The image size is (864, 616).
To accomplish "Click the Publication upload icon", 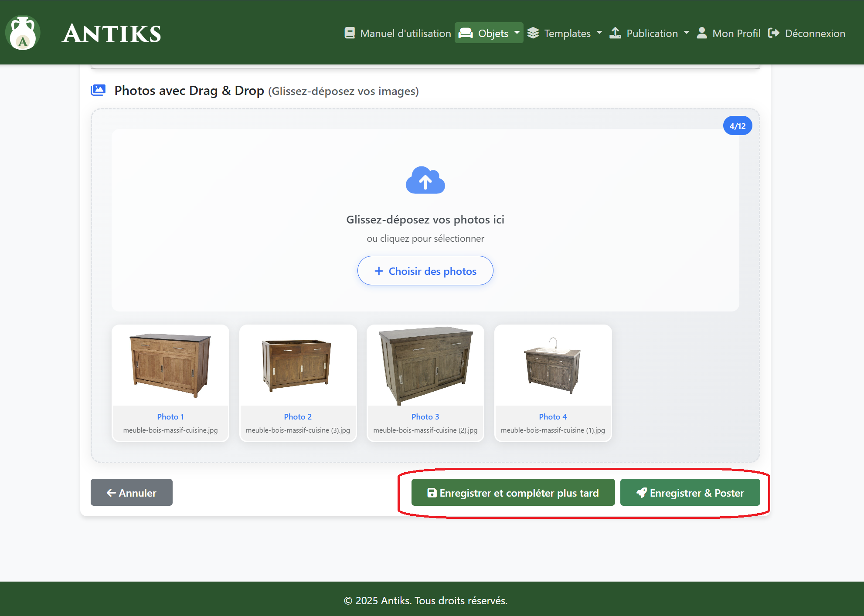I will coord(615,33).
